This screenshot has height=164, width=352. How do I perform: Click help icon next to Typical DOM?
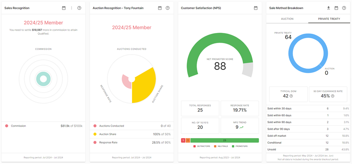click(x=291, y=96)
